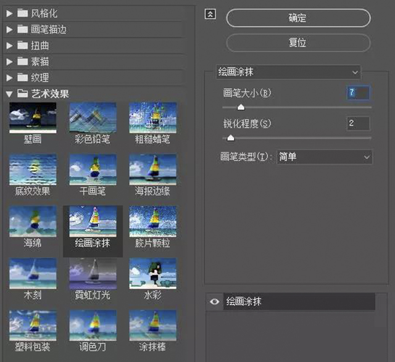Expand the 纹理 filter folder
The width and height of the screenshot is (395, 362).
point(9,78)
